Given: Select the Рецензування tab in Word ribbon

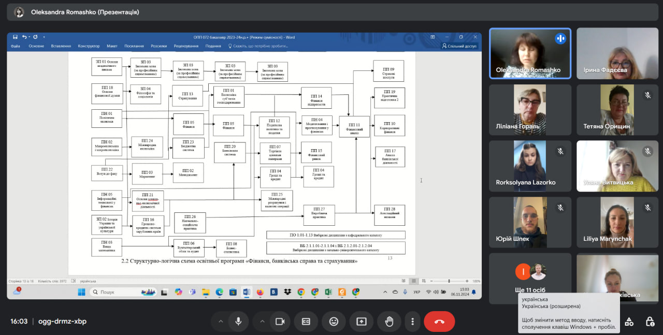Looking at the screenshot, I should 186,46.
